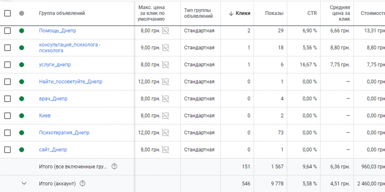
Task: Edit Найти_посоветуйте_Днепр 12,00 грн. bid
Action: (x=149, y=82)
